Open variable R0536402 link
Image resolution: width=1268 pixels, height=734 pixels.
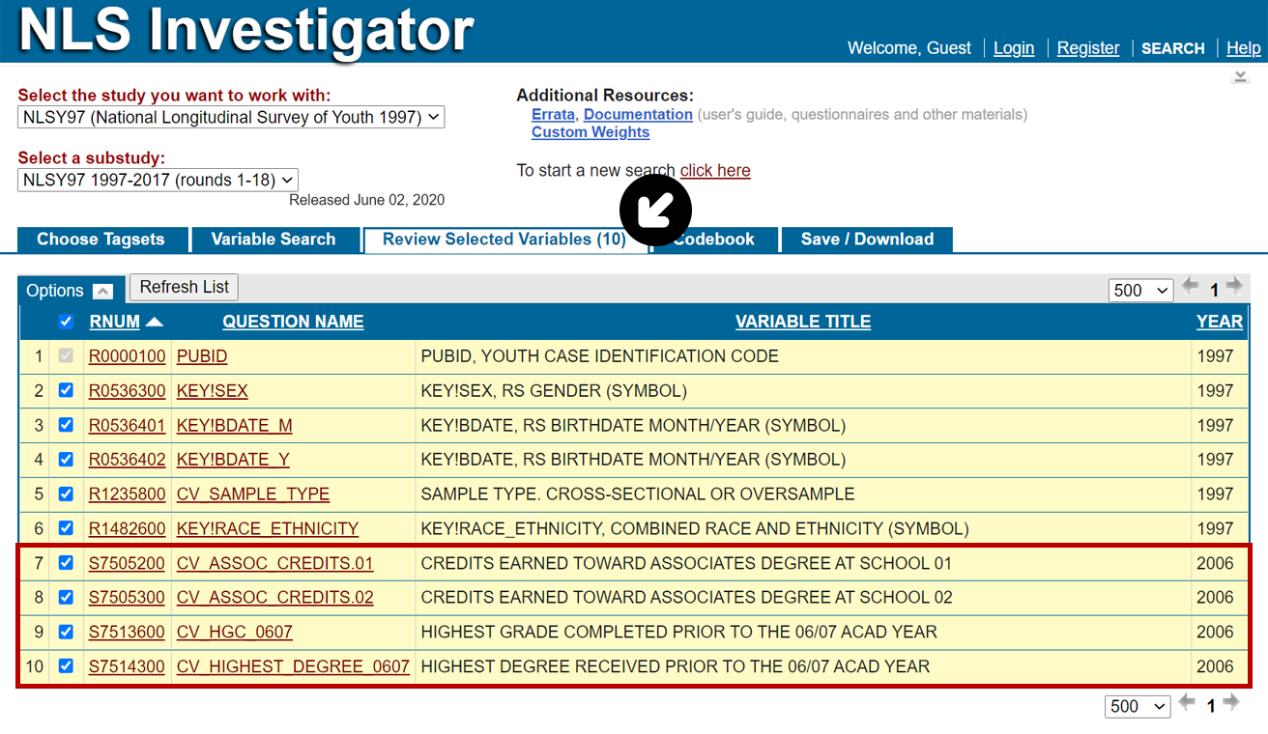[x=127, y=460]
